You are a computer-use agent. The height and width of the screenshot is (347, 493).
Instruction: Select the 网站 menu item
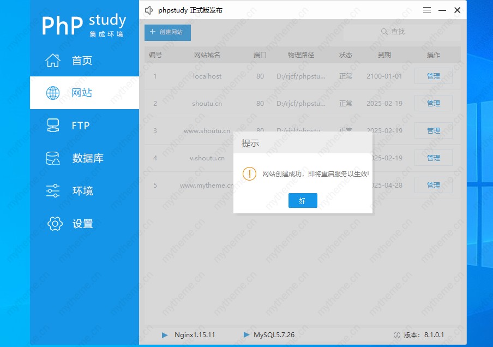[85, 93]
